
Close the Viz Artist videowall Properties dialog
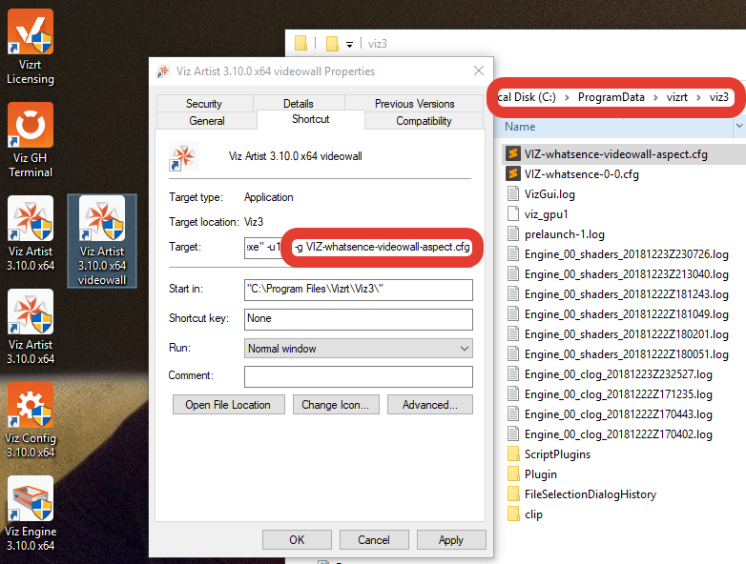pyautogui.click(x=479, y=70)
